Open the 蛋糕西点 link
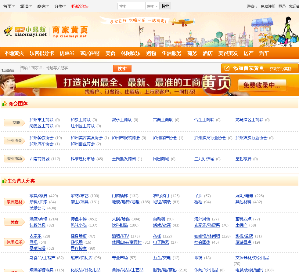The height and width of the screenshot is (272, 299). (x=243, y=219)
